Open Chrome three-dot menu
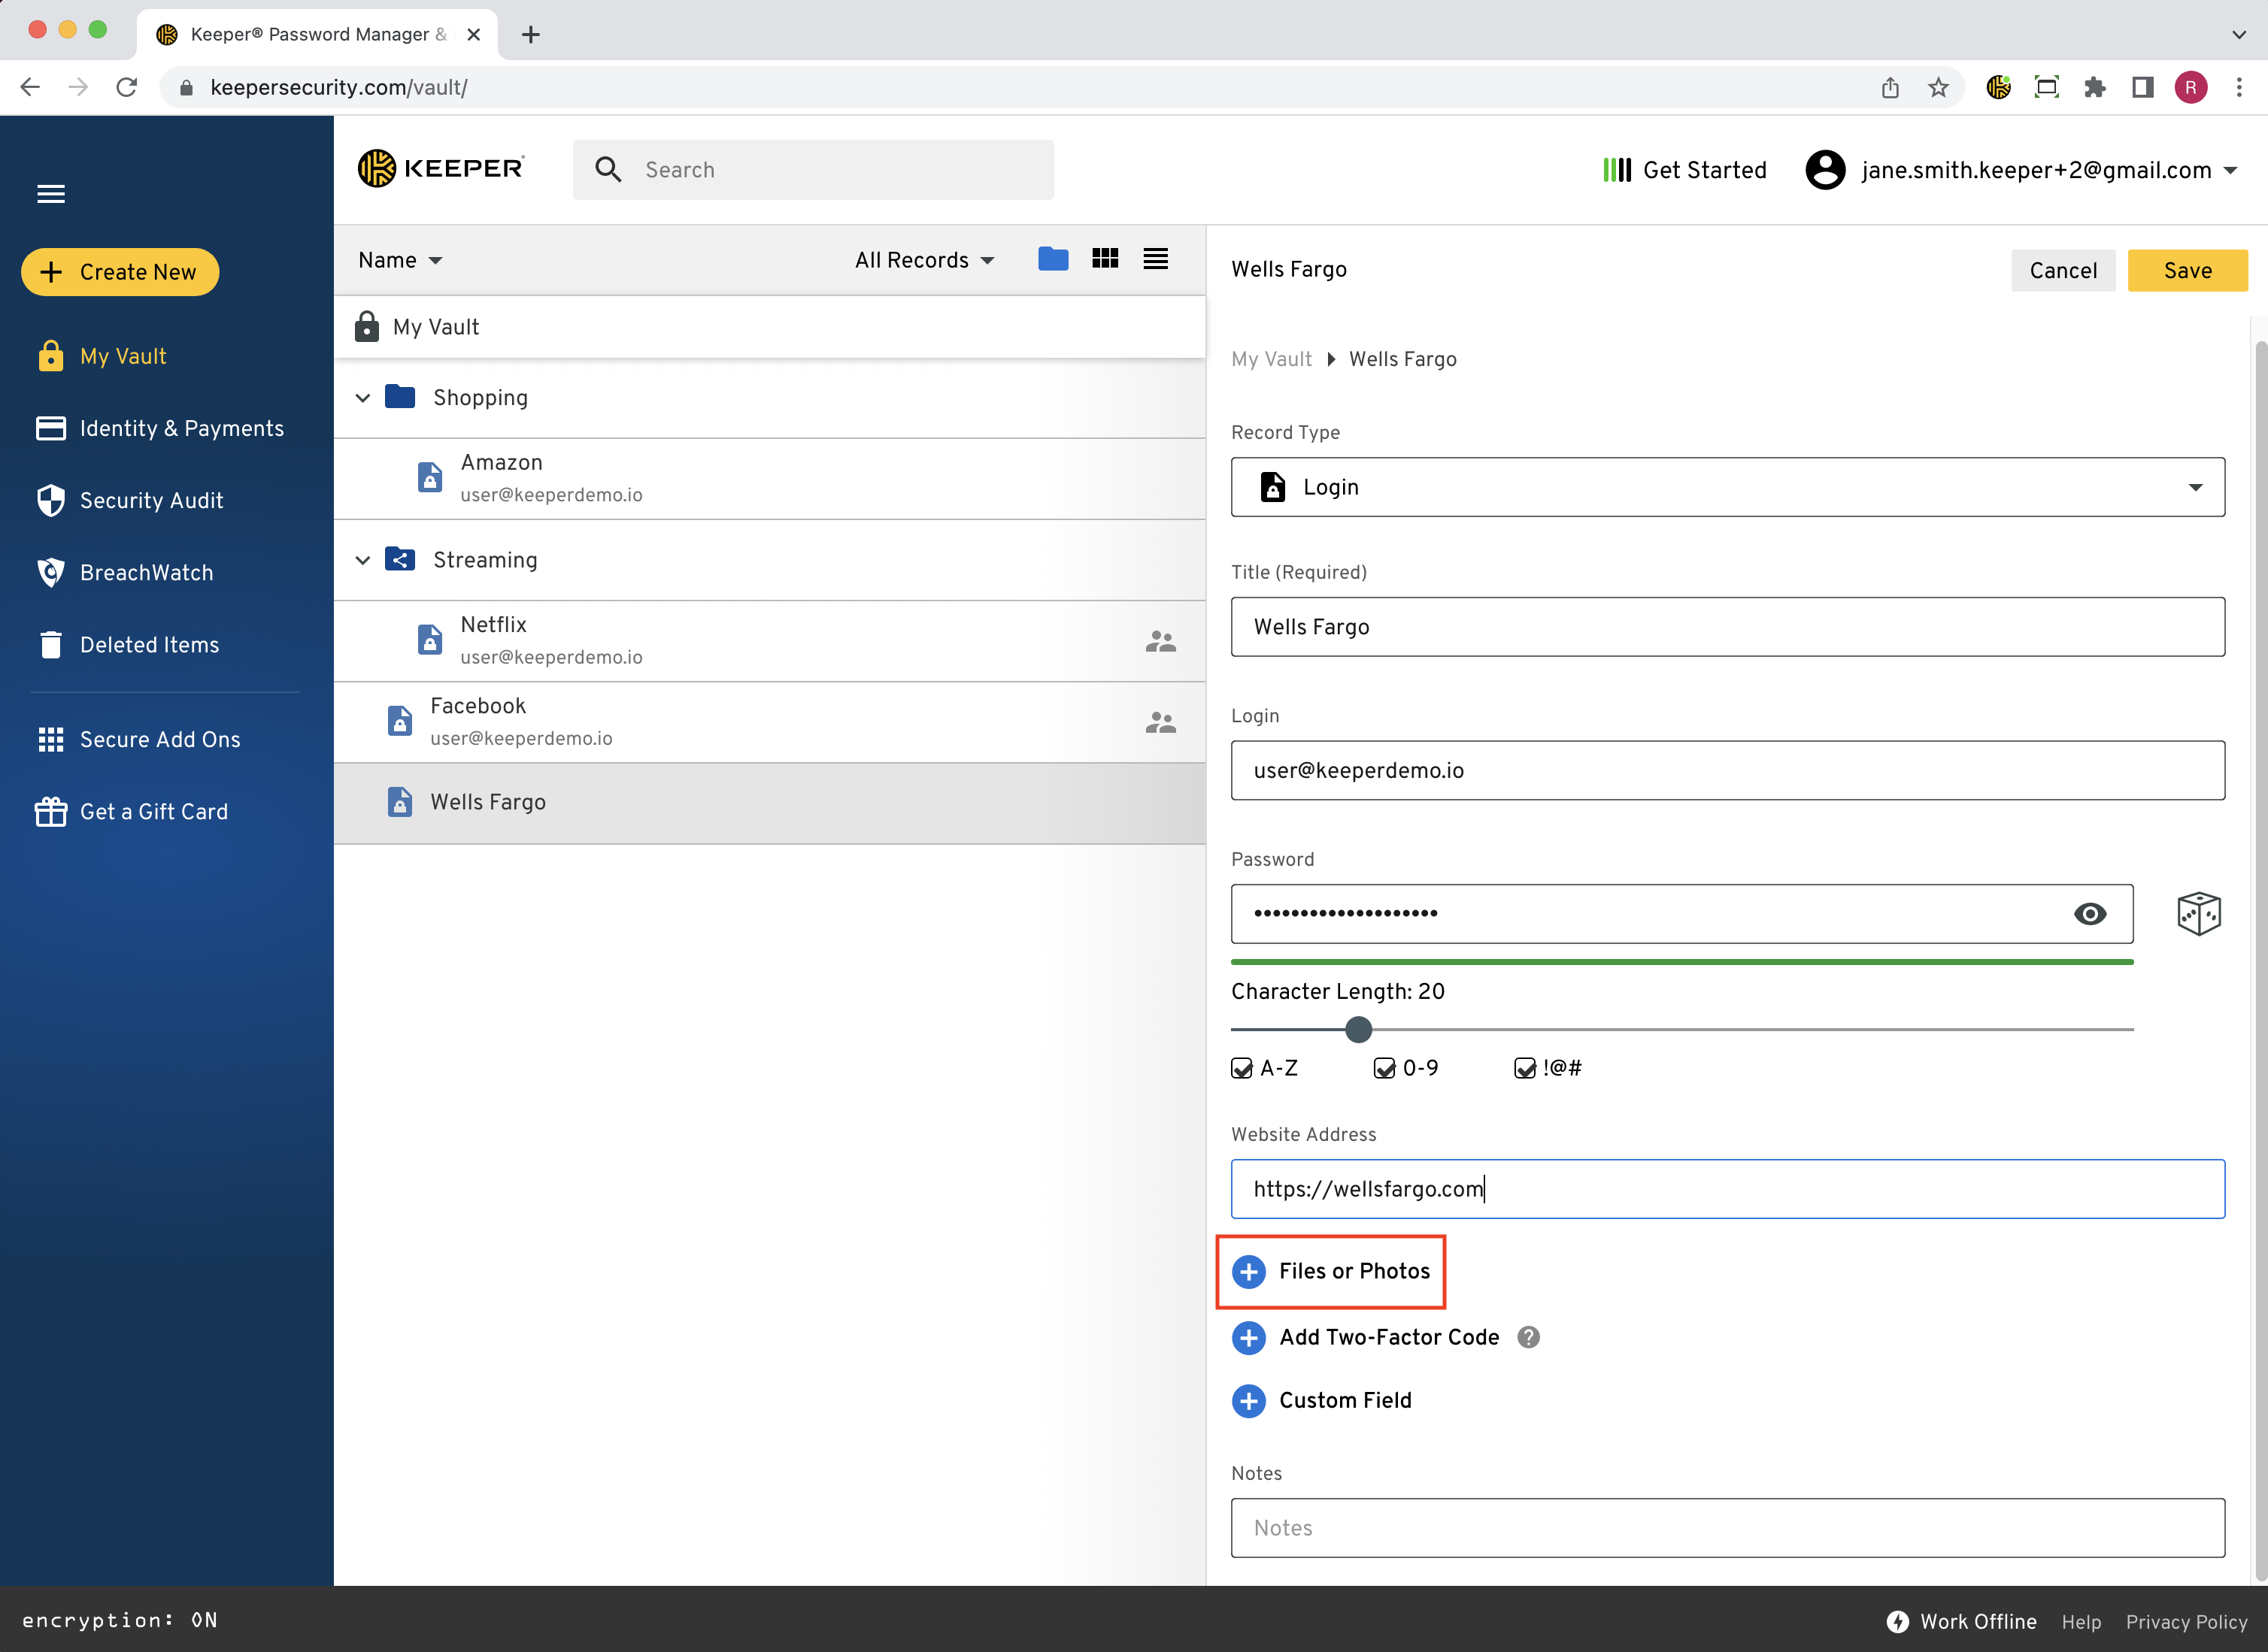The image size is (2268, 1652). 2239,88
